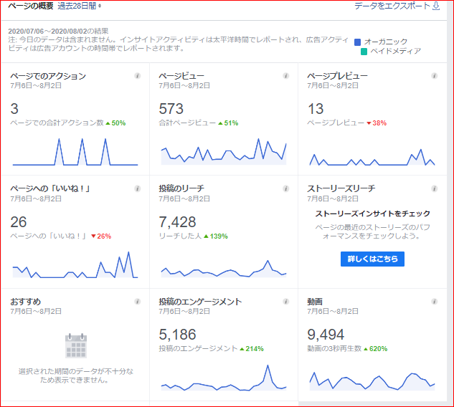Click the 詳しくはこちら button
Viewport: 454px width, 407px height.
click(x=372, y=259)
